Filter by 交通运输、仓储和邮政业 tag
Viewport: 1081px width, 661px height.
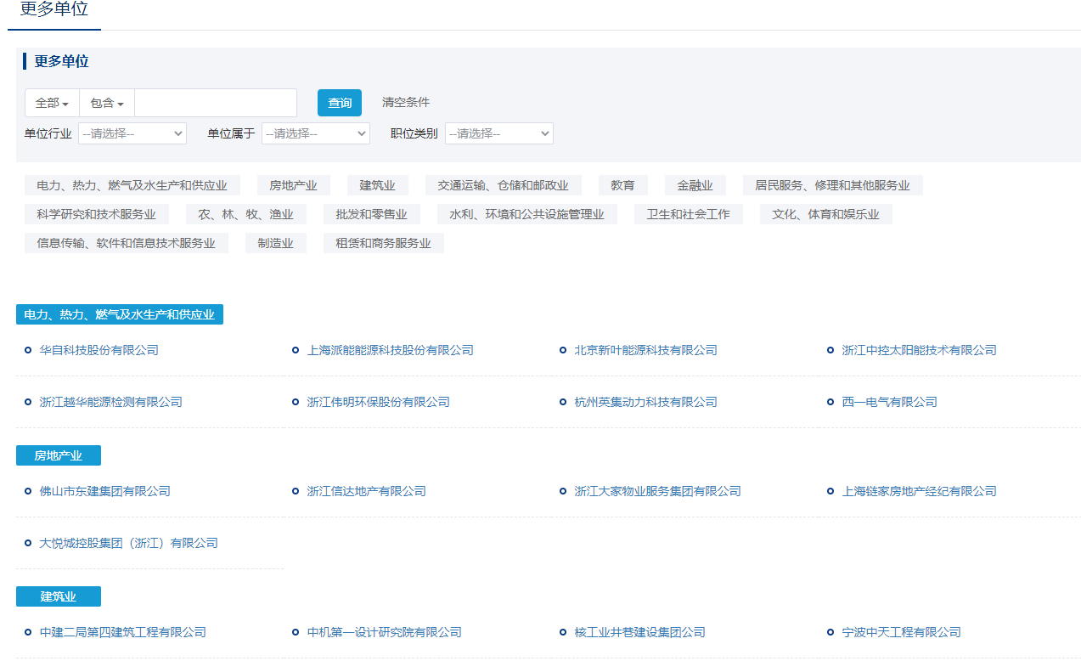(x=504, y=185)
